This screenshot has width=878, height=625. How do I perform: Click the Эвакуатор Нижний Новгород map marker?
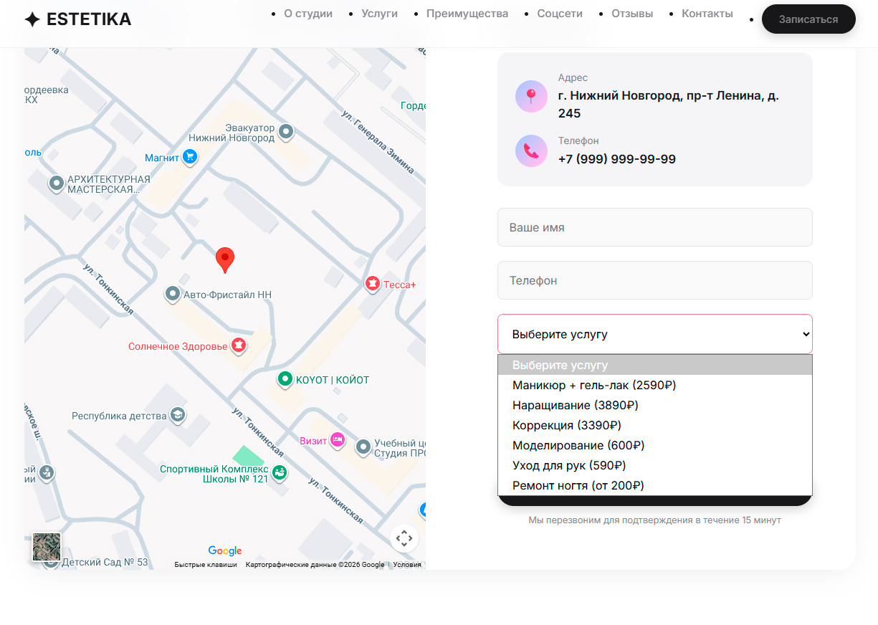[286, 131]
